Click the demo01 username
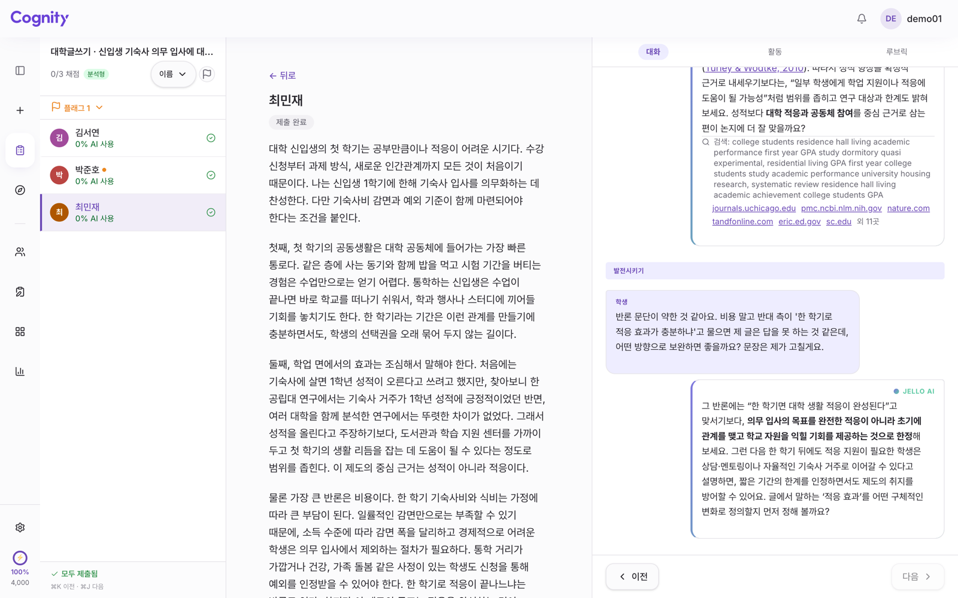 (924, 19)
